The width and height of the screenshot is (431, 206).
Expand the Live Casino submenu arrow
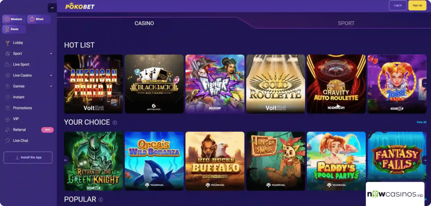[x=51, y=75]
